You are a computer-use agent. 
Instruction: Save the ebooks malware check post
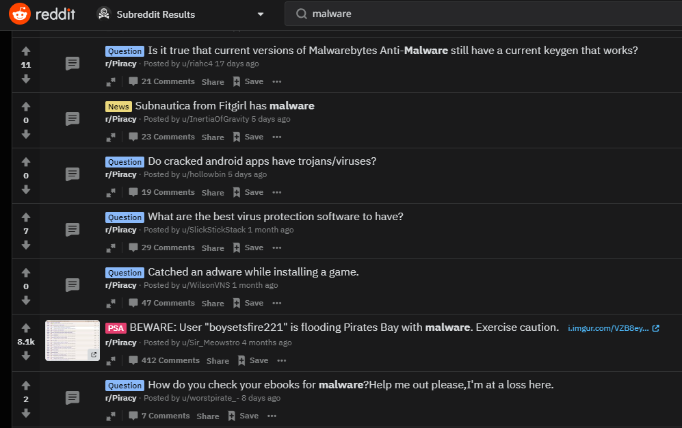pyautogui.click(x=244, y=416)
